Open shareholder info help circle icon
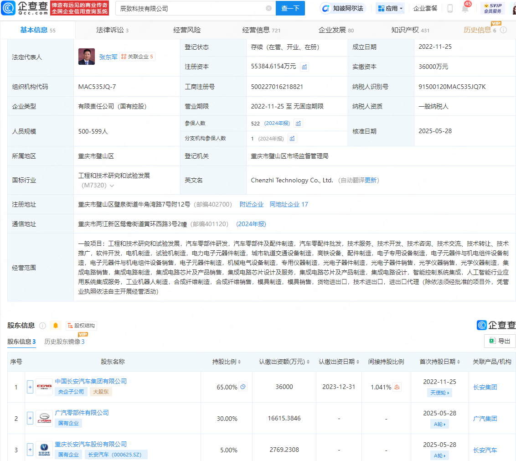The height and width of the screenshot is (461, 516). pos(42,326)
